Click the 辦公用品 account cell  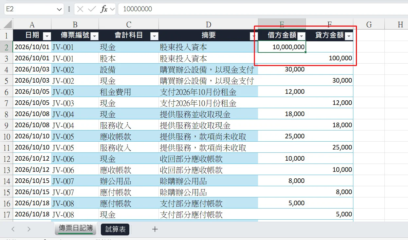pos(129,181)
